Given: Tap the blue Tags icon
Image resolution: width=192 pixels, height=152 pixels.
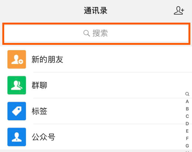Looking at the screenshot, I should pyautogui.click(x=17, y=111).
